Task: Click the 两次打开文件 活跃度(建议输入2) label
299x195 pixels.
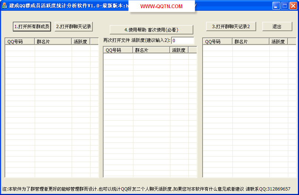Action: coord(137,40)
